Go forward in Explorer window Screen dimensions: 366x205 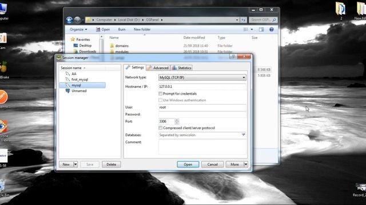click(x=77, y=20)
